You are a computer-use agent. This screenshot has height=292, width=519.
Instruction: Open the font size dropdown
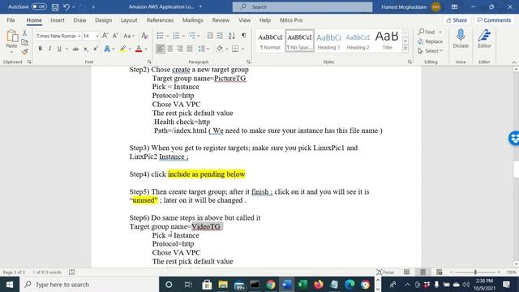97,36
